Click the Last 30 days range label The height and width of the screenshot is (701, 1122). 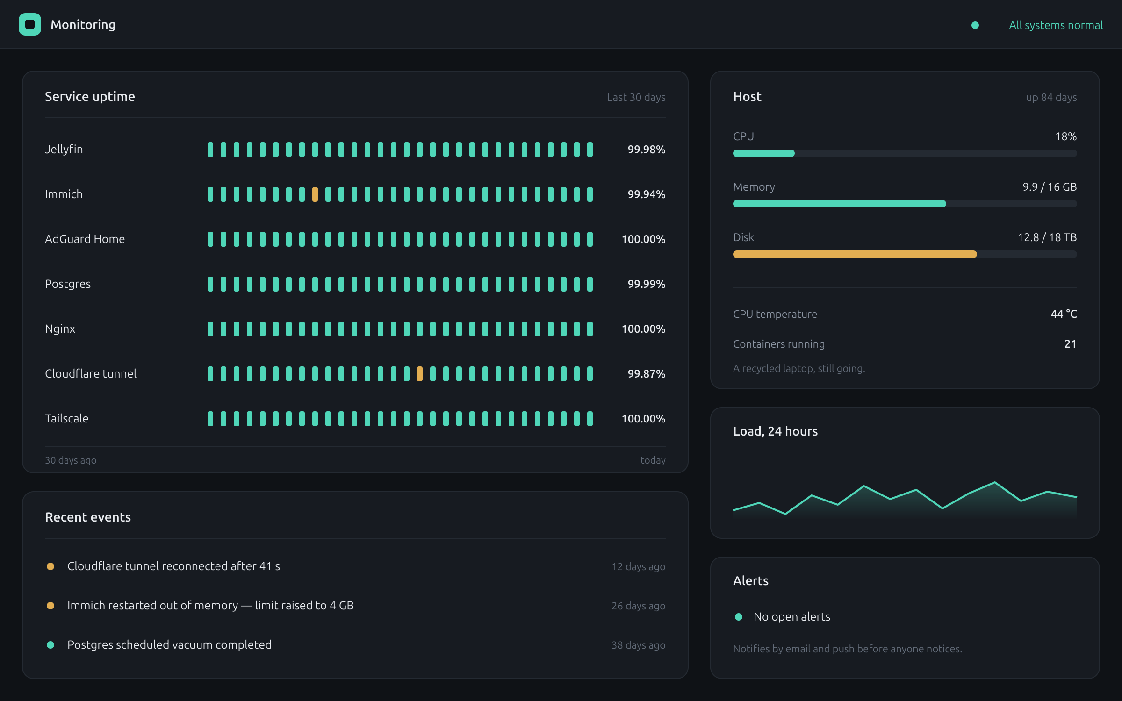[636, 97]
